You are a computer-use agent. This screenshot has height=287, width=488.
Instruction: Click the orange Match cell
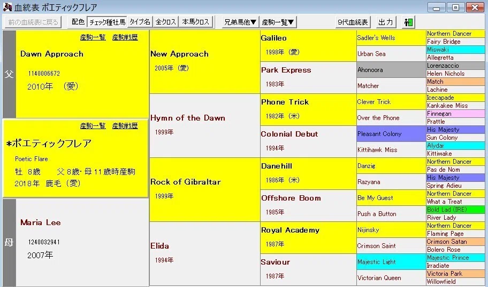pyautogui.click(x=455, y=82)
